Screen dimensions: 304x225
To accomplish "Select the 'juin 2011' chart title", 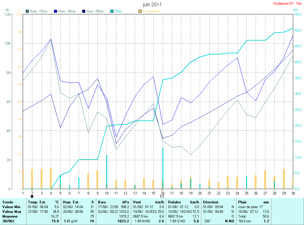I will point(152,5).
